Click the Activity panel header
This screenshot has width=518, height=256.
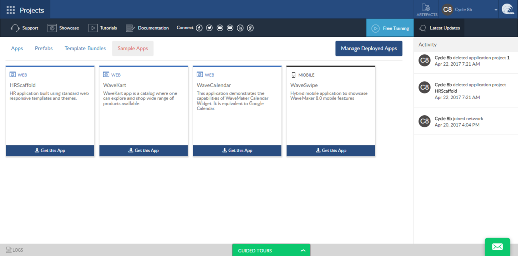point(466,44)
